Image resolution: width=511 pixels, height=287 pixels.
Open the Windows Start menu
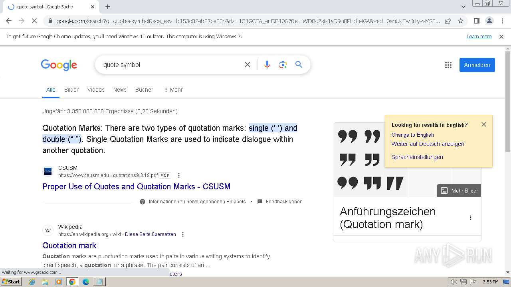point(11,281)
